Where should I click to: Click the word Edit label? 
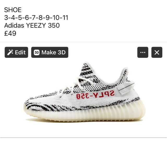tap(20, 52)
